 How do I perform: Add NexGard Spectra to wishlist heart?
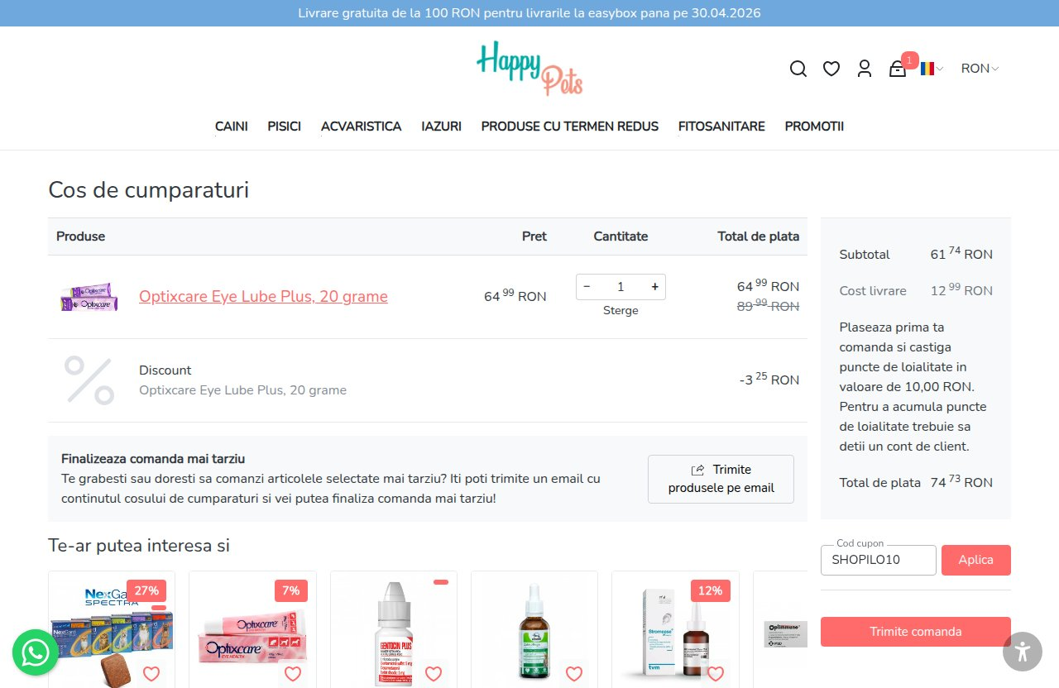tap(151, 673)
